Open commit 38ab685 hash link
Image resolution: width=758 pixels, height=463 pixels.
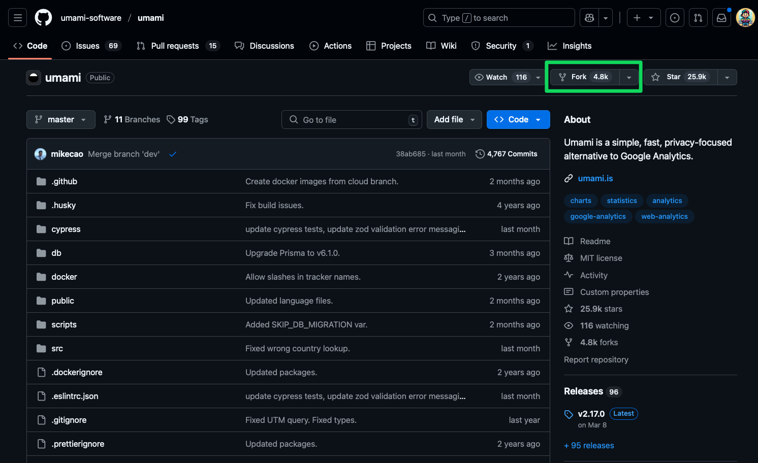coord(410,154)
